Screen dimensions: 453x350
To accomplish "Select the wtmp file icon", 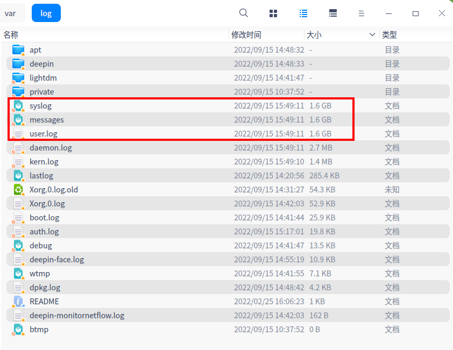I will (x=18, y=274).
